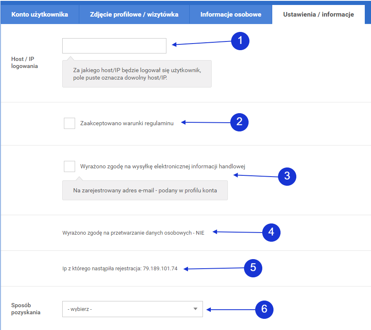Switch to Zdjęcie profilowe / wizytówka tab
Screen dimensions: 371x330
[134, 15]
